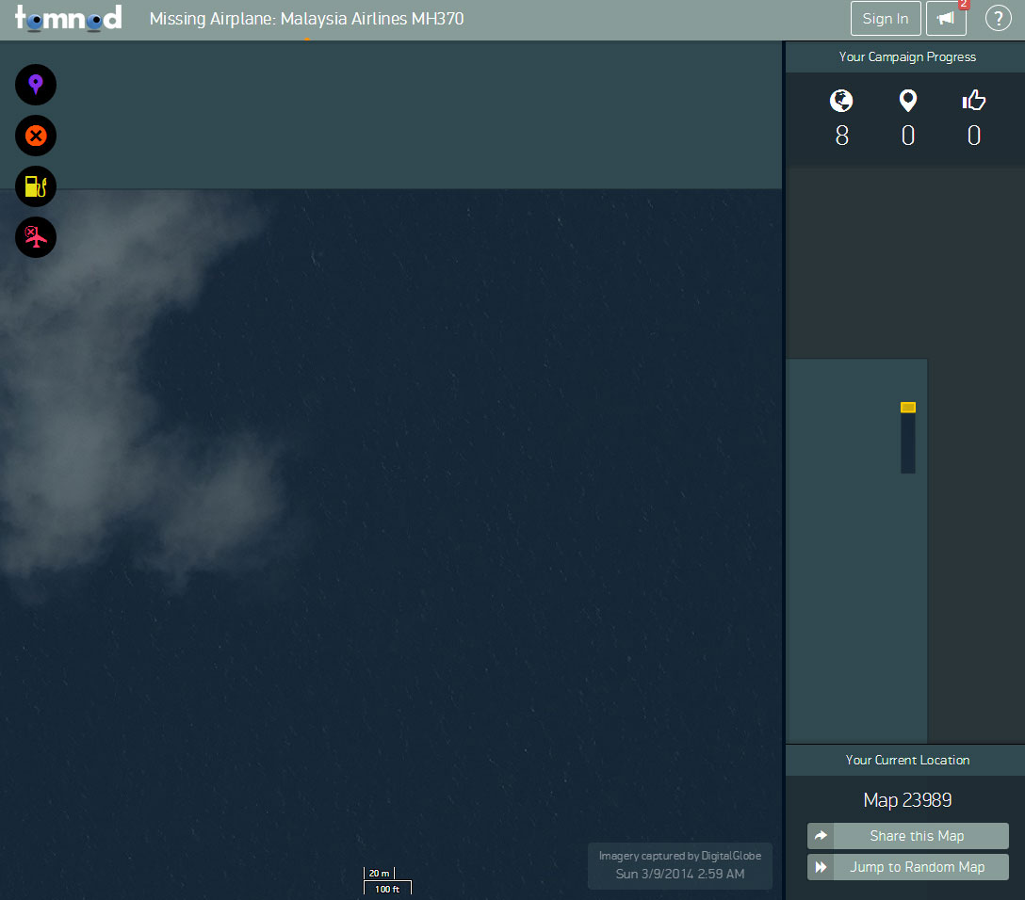Click the Tomnod logo
The height and width of the screenshot is (900, 1025).
click(68, 19)
